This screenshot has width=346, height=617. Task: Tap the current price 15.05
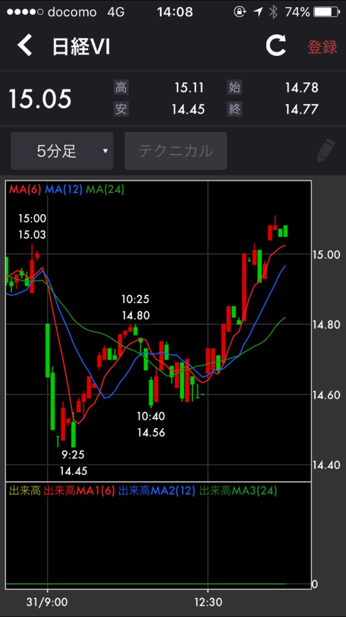click(x=40, y=99)
